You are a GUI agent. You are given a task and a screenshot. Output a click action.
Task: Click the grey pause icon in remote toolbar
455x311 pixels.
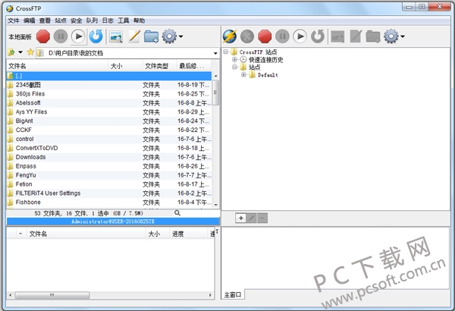(282, 36)
